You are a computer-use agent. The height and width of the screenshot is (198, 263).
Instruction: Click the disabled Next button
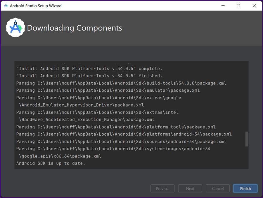190,188
